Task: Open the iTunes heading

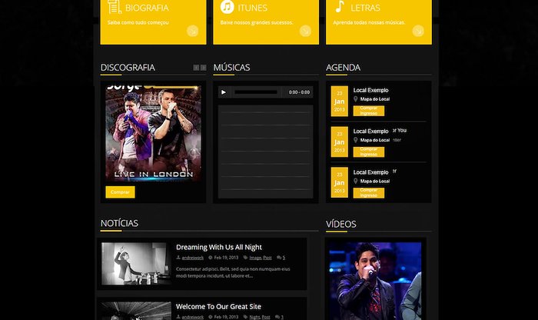Action: (253, 8)
